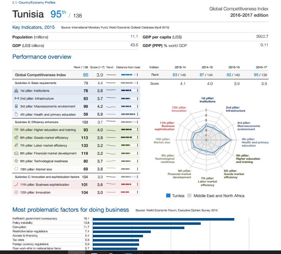This screenshot has width=281, height=254.
Task: Click the 2013-14 rank '83 / 148'
Action: point(179,75)
